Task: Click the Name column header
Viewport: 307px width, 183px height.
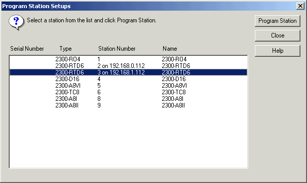Action: click(x=170, y=49)
